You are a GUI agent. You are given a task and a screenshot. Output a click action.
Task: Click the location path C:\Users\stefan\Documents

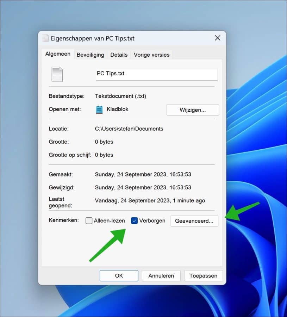click(129, 129)
